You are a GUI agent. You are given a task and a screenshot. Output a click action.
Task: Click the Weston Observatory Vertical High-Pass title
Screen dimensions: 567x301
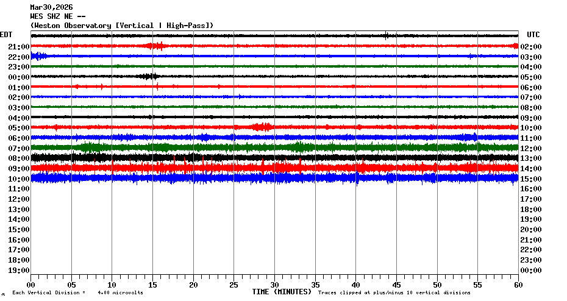click(x=122, y=26)
